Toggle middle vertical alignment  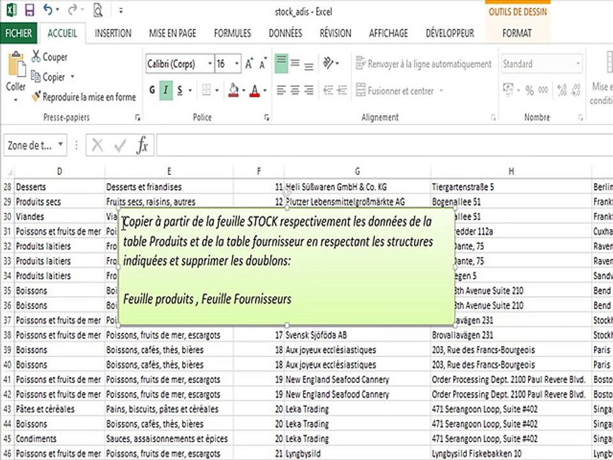(295, 63)
